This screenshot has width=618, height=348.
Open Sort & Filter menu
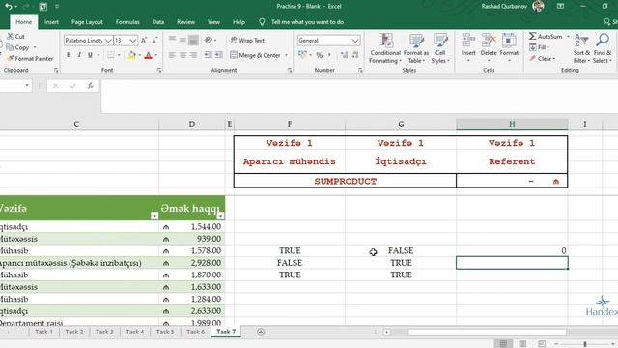(x=581, y=48)
